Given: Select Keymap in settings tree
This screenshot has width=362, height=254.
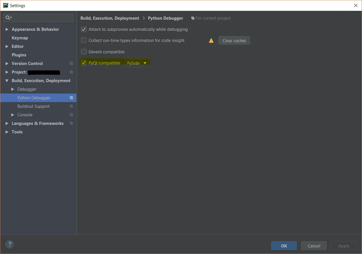Looking at the screenshot, I should (20, 38).
